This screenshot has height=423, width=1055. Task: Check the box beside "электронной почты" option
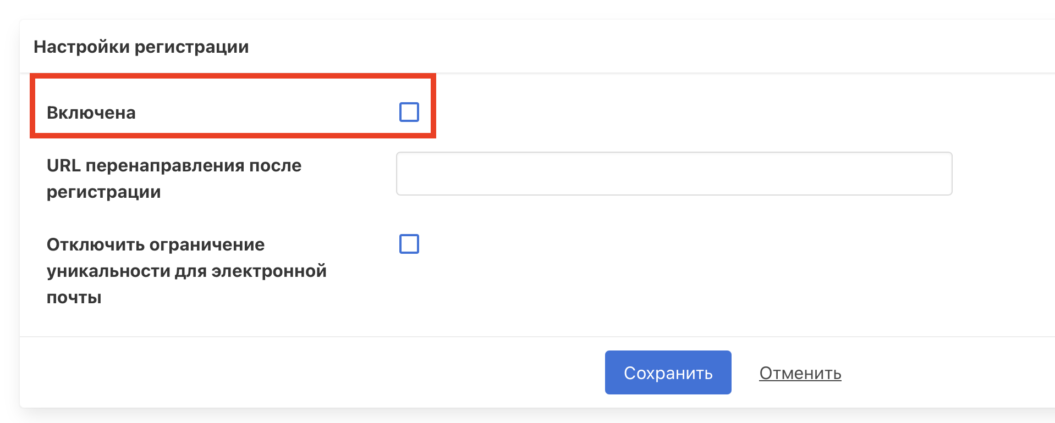click(x=409, y=244)
